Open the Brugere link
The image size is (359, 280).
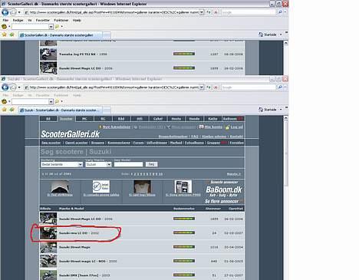tap(98, 143)
